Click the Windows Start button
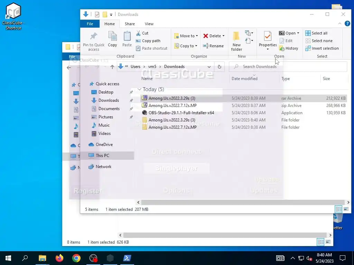The image size is (354, 265). point(8,258)
